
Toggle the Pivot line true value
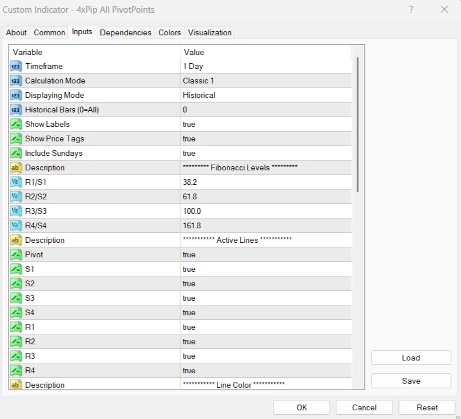pyautogui.click(x=266, y=255)
